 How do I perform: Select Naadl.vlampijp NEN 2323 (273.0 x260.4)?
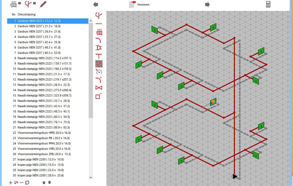pyautogui.click(x=48, y=90)
